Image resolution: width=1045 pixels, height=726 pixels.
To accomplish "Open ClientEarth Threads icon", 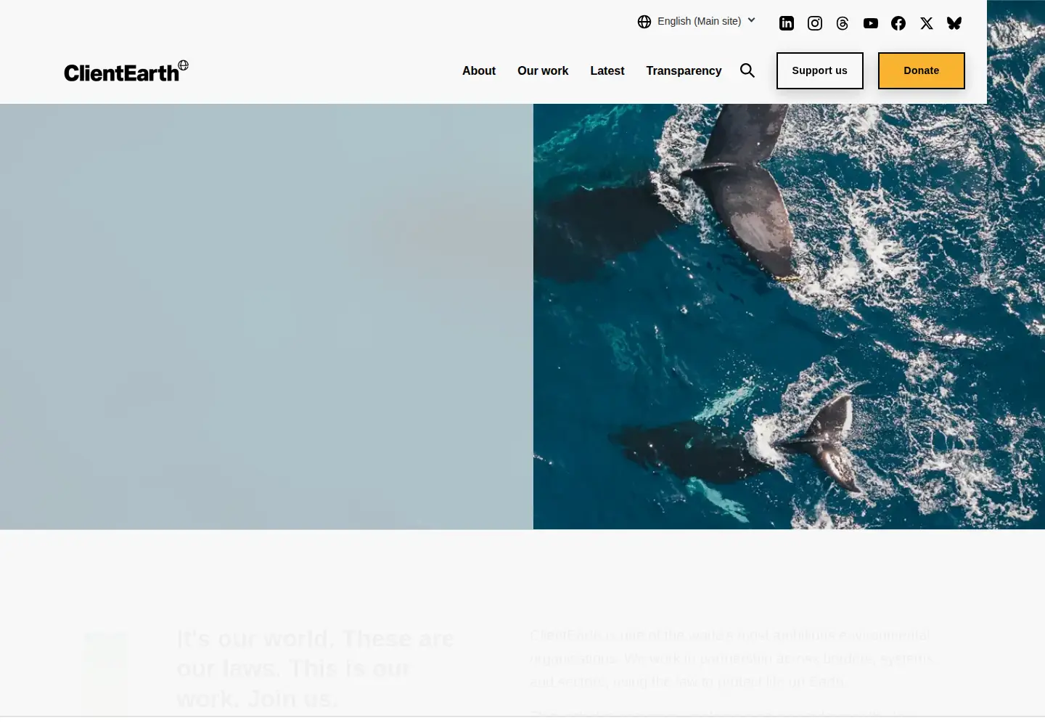I will [843, 23].
